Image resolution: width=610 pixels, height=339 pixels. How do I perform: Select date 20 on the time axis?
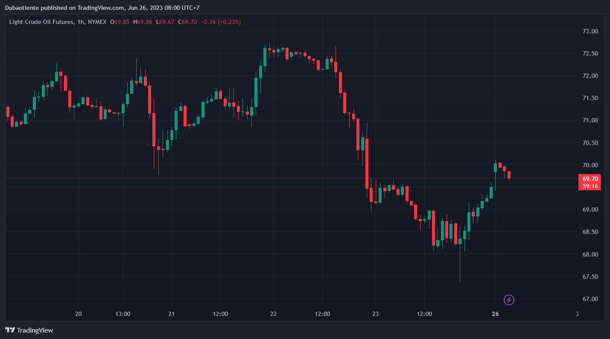(x=78, y=314)
